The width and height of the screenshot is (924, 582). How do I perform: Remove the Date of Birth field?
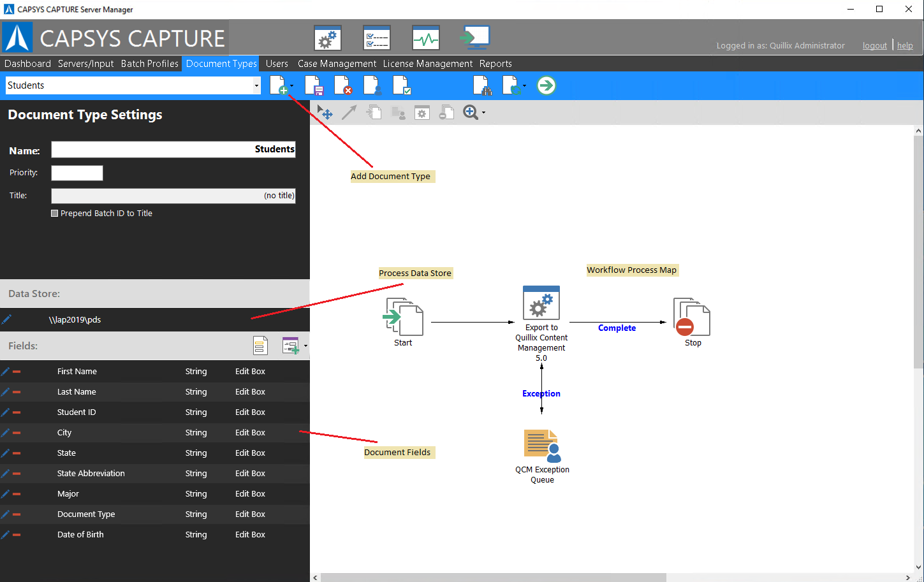(x=17, y=535)
